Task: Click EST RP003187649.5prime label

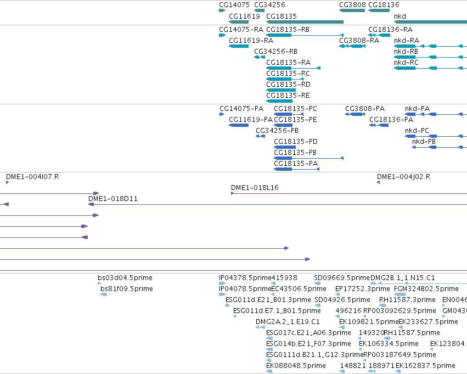Action: coord(400,355)
